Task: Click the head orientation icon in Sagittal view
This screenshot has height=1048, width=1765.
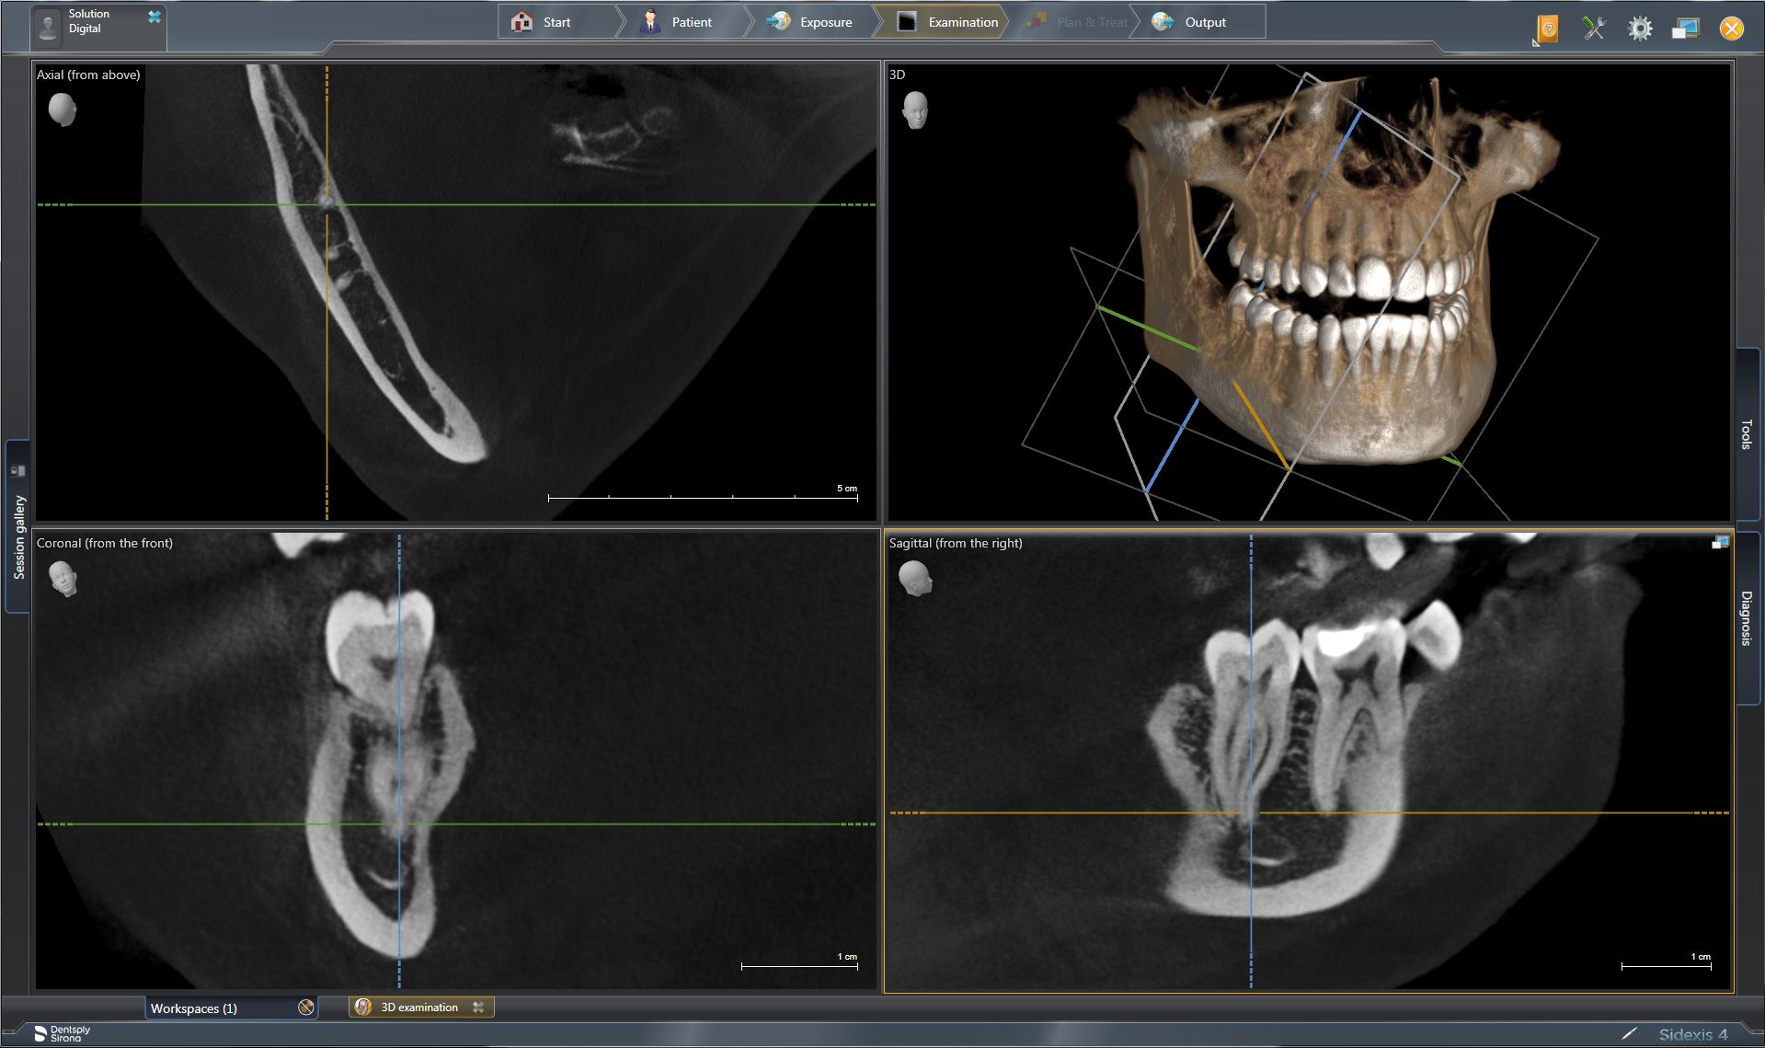Action: point(914,579)
